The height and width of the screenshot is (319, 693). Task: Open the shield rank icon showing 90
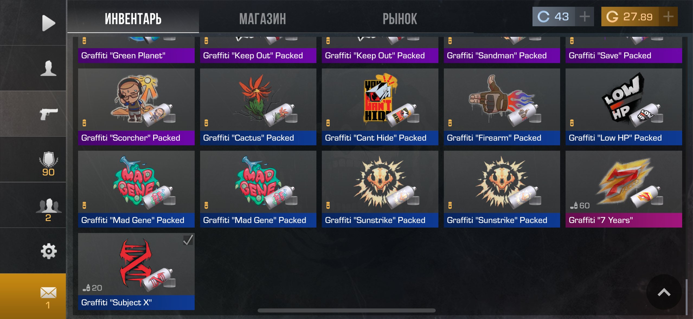(x=49, y=164)
